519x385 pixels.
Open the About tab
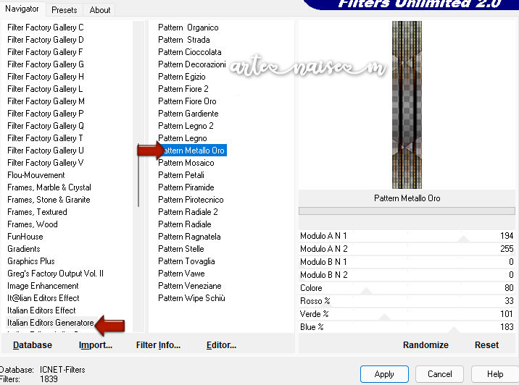(99, 10)
